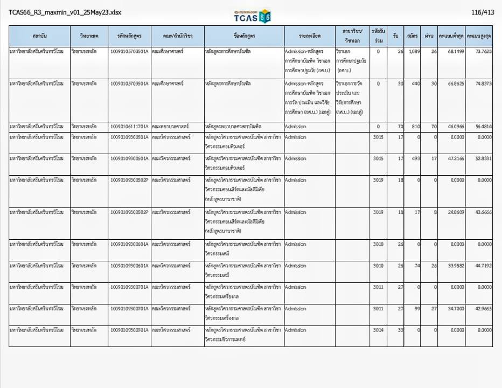Viewport: 502px width, 388px height.
Task: Click the course code 10090109300901A
Action: (129, 330)
